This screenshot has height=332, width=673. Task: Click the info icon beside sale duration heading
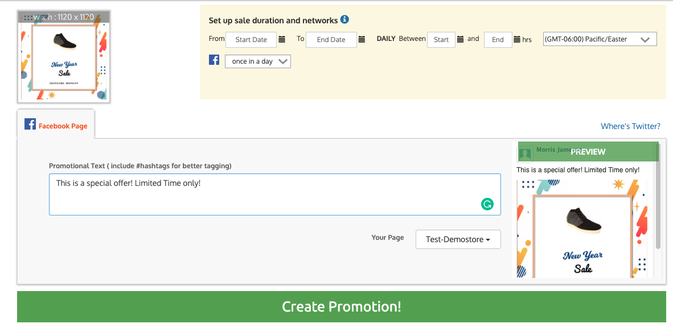(344, 20)
